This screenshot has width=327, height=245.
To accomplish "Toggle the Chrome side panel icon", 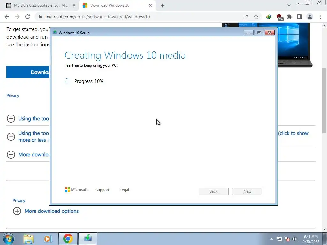I will [300, 17].
